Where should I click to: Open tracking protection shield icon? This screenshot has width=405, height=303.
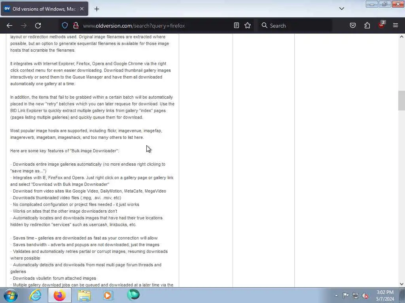(x=65, y=25)
